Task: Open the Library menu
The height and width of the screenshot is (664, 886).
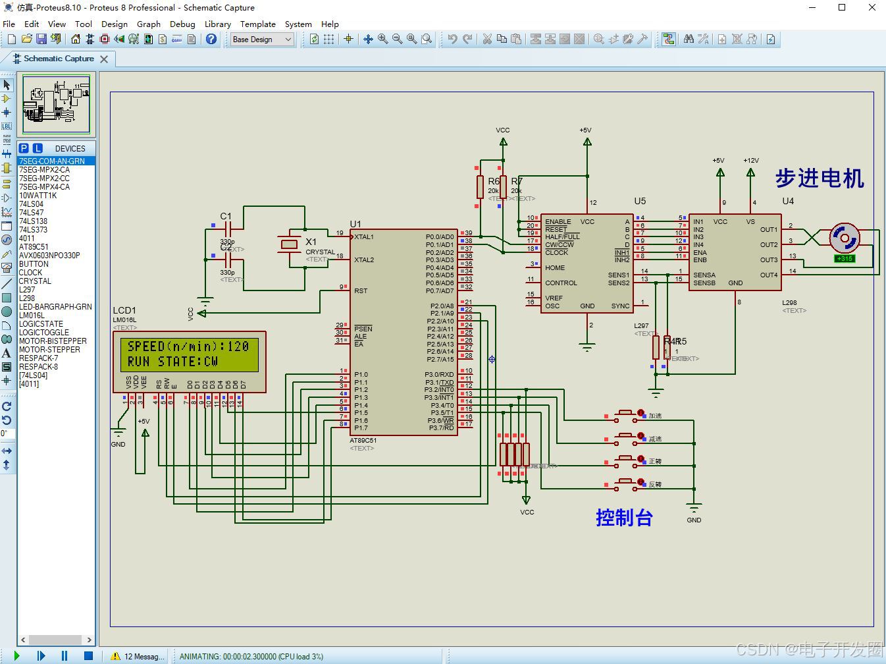Action: pos(217,24)
